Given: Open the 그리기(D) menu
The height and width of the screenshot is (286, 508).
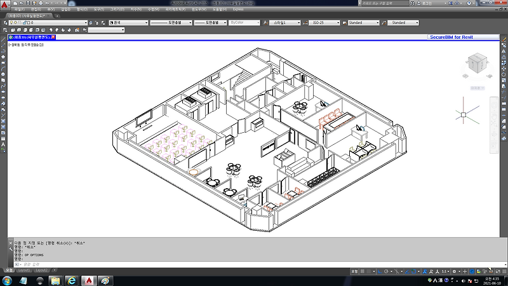Looking at the screenshot, I should click(x=117, y=10).
